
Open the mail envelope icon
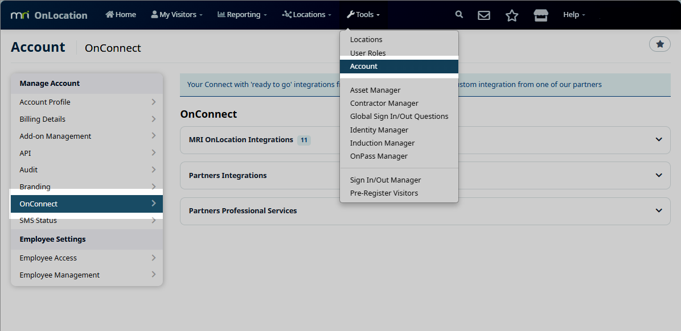tap(484, 15)
